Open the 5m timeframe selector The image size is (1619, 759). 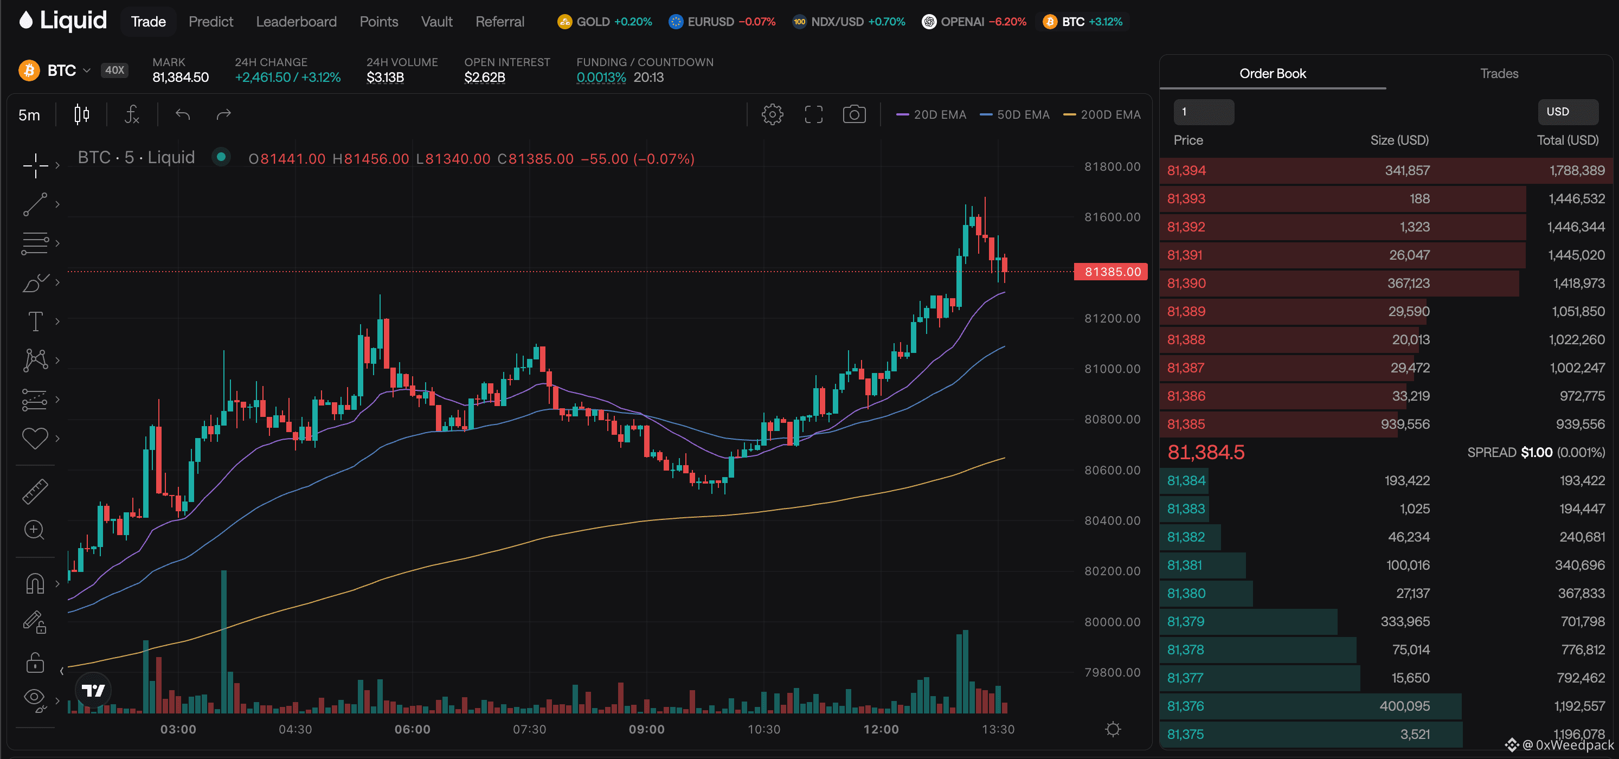[29, 115]
